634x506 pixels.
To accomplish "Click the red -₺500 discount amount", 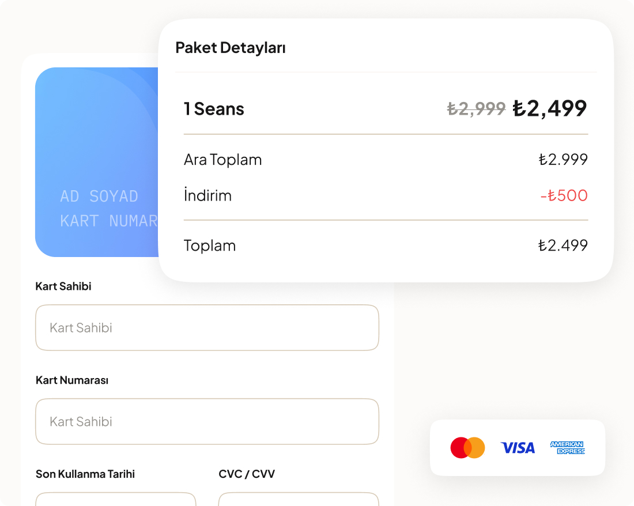I will click(564, 195).
